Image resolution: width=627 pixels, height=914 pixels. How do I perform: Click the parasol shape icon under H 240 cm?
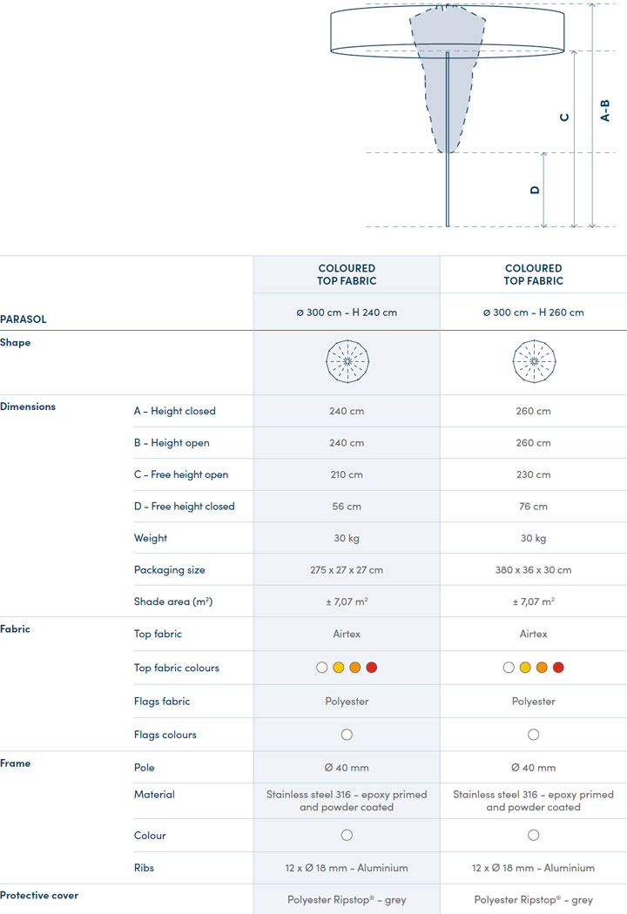pos(347,362)
